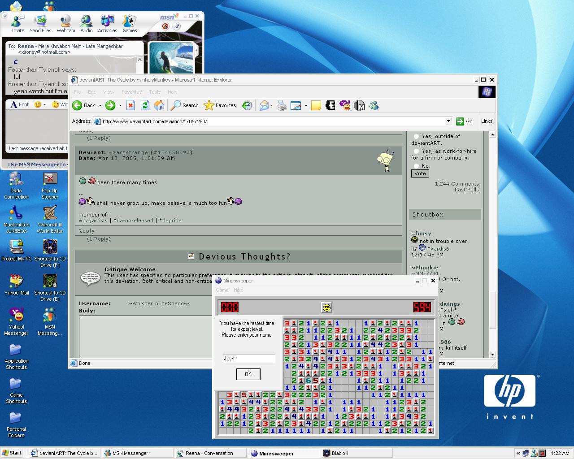Expand hidden system tray icons

coord(518,453)
